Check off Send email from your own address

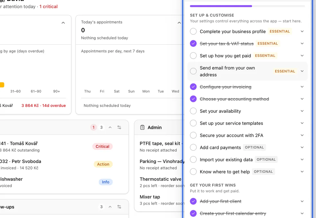point(193,71)
